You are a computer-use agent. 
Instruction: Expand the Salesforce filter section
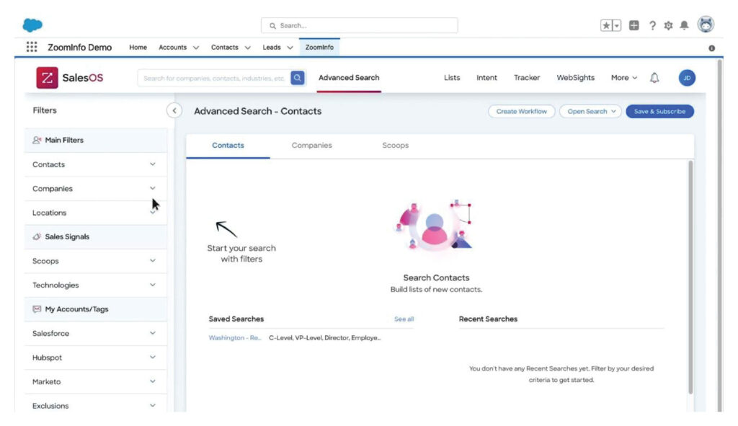pyautogui.click(x=96, y=333)
